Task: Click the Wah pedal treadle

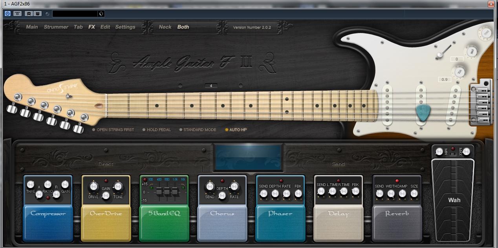Action: [454, 200]
